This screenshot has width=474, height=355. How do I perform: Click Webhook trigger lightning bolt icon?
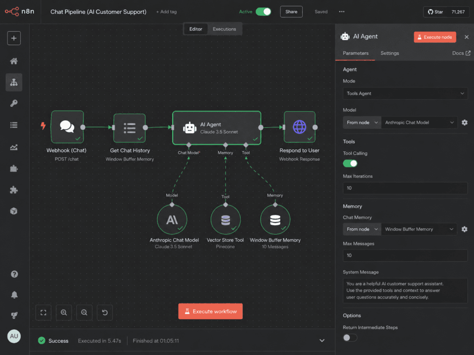click(43, 126)
